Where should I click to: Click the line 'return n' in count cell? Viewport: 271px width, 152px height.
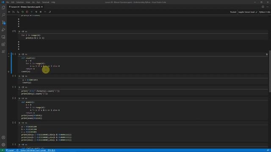[30, 69]
